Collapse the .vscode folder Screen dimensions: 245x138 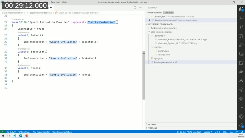pyautogui.click(x=152, y=47)
